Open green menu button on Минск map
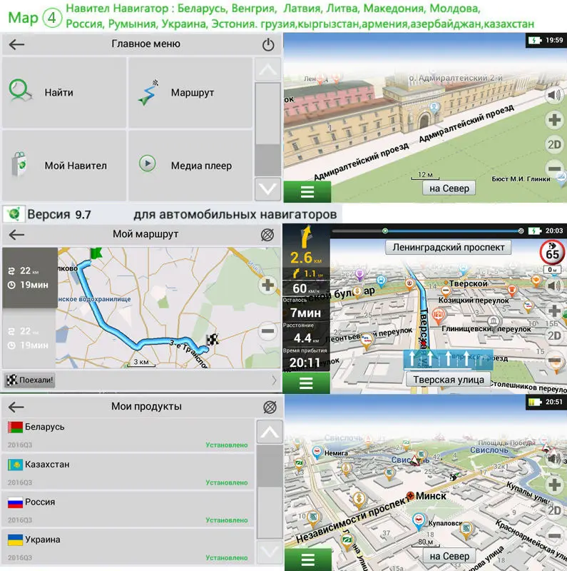 coord(307,560)
